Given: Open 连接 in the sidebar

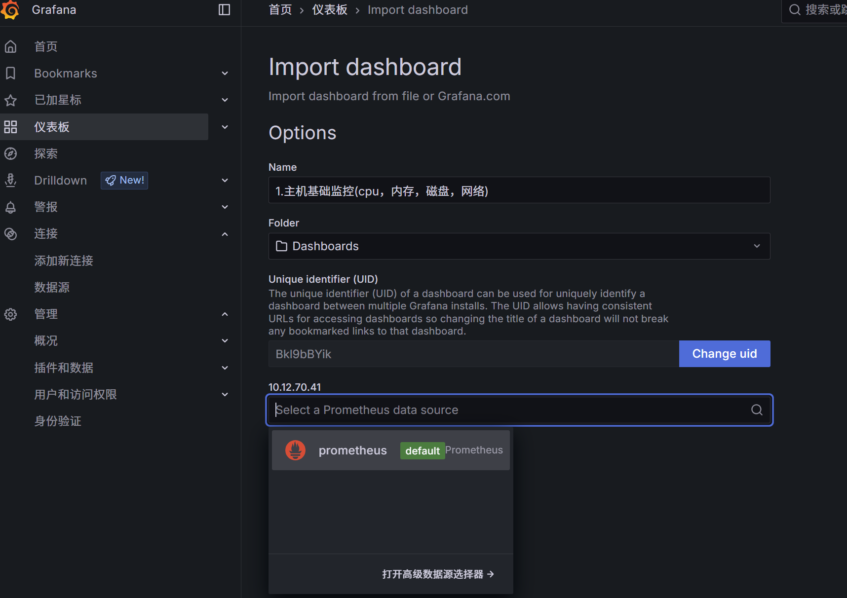Looking at the screenshot, I should (x=46, y=234).
